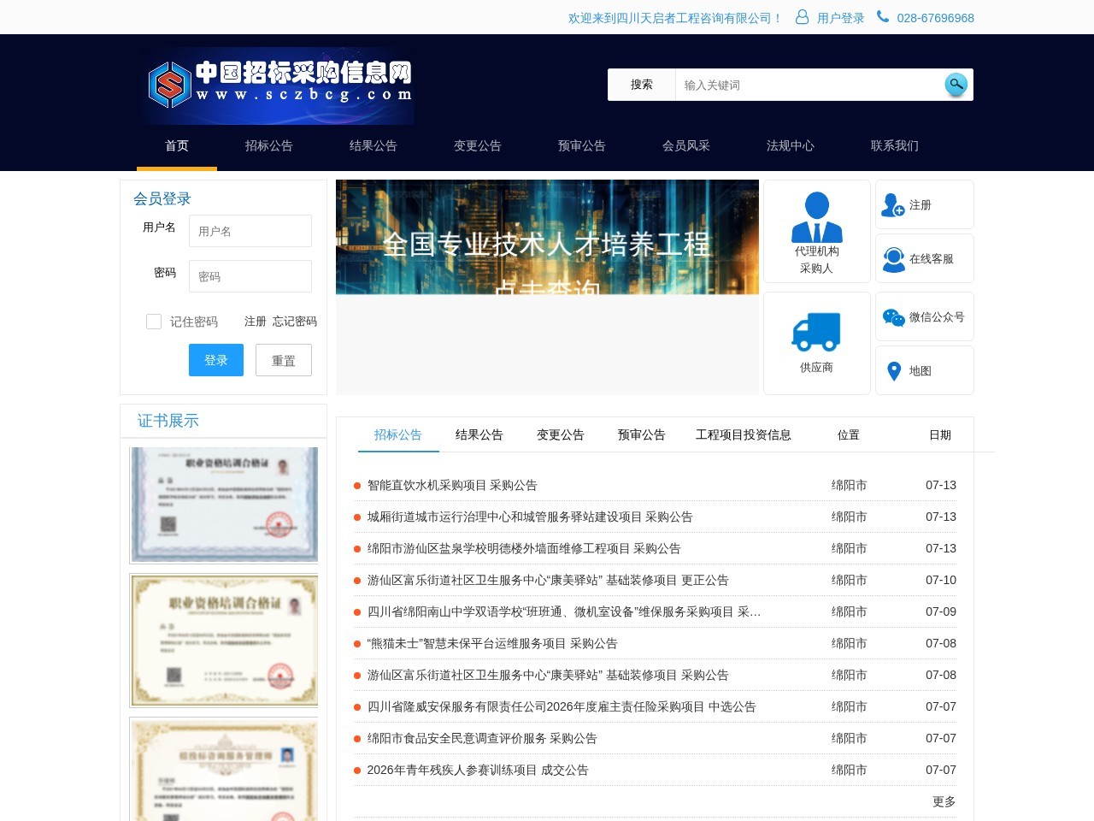Click the 重置 button
Viewport: 1094px width, 821px height.
[x=284, y=360]
